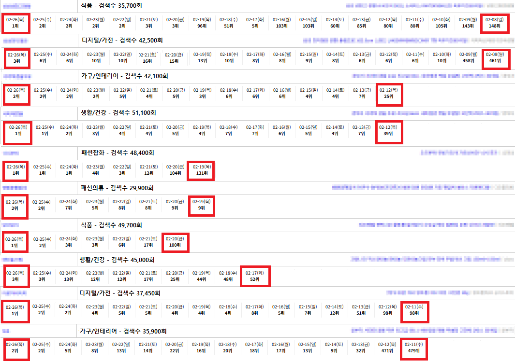Click the 생활/건강 검색수 45,000회 heading
This screenshot has width=515, height=361.
pos(117,260)
